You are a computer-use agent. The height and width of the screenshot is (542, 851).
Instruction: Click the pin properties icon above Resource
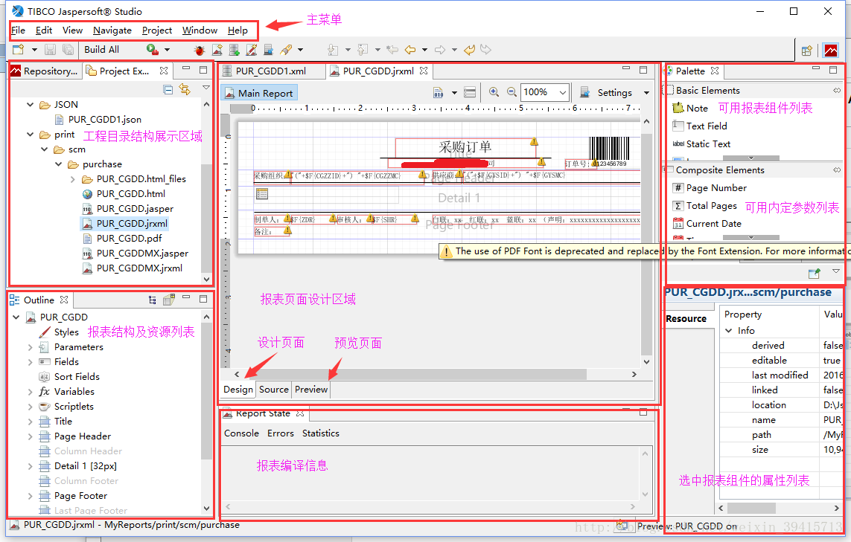[814, 273]
